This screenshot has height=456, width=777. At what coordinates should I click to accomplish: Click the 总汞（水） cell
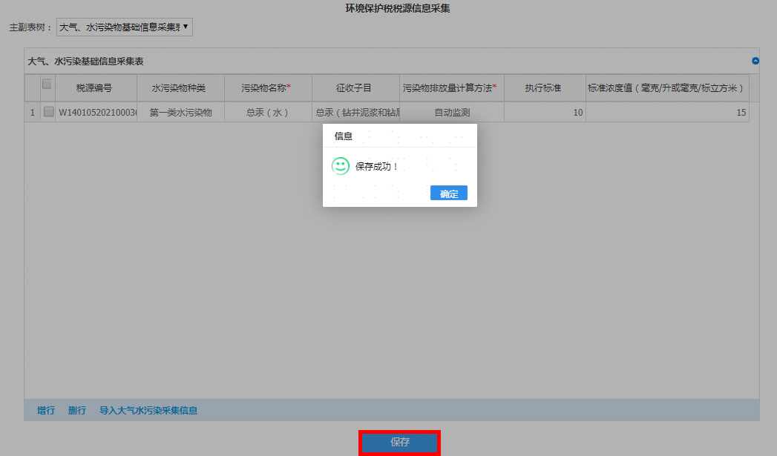pyautogui.click(x=268, y=113)
